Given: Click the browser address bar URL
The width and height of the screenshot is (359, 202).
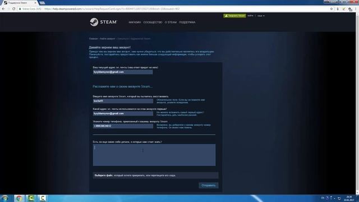Looking at the screenshot, I should coord(112,9).
